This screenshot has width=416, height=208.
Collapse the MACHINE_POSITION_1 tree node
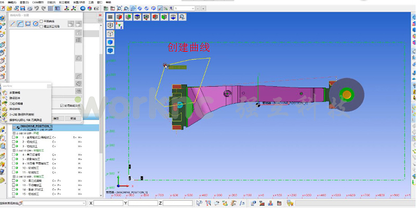click(14, 126)
